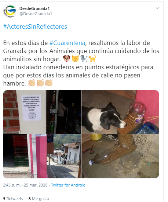Click the 2:45 p. m. 25 mar. 2020 timestamp

25,185
